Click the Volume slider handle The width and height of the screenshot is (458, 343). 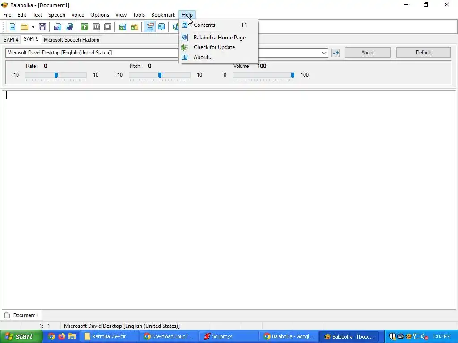[x=293, y=75]
